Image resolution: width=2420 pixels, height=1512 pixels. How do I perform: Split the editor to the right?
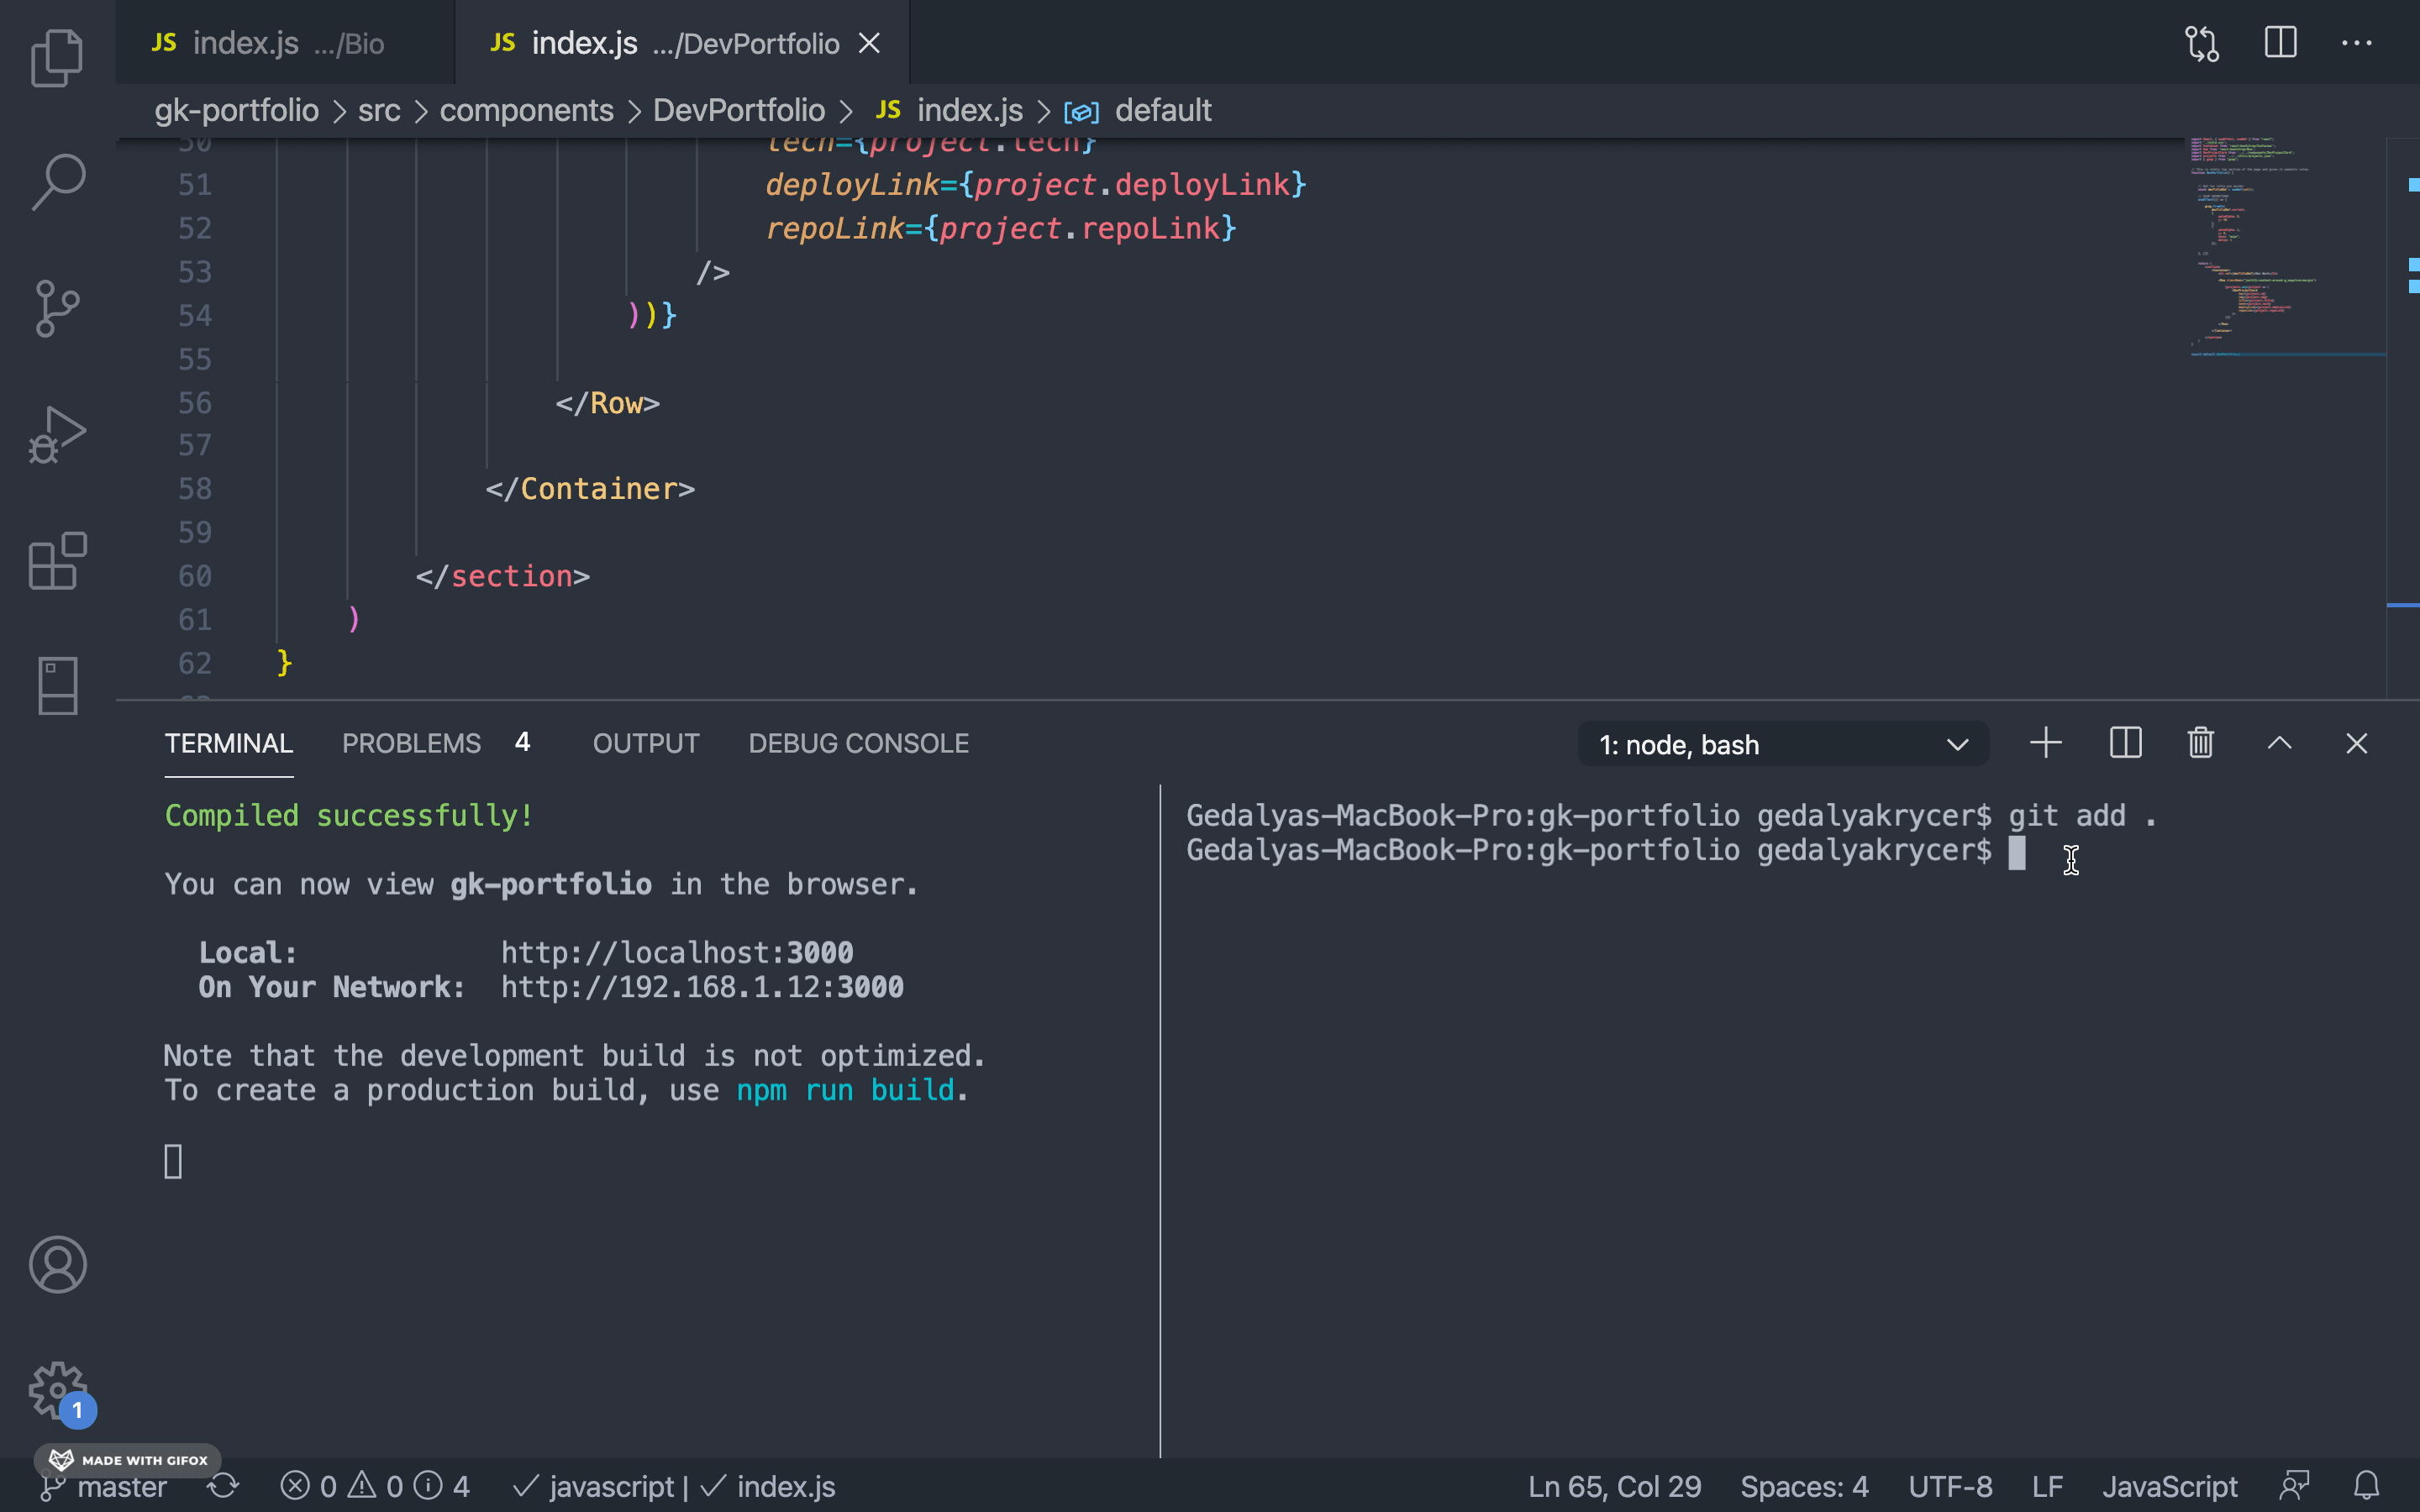[2280, 43]
